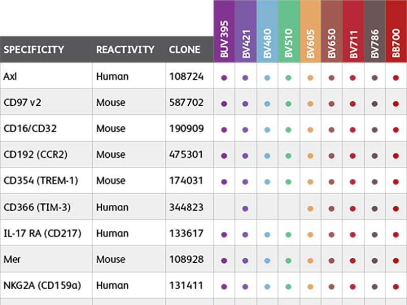Click clone number 587702

click(x=186, y=103)
